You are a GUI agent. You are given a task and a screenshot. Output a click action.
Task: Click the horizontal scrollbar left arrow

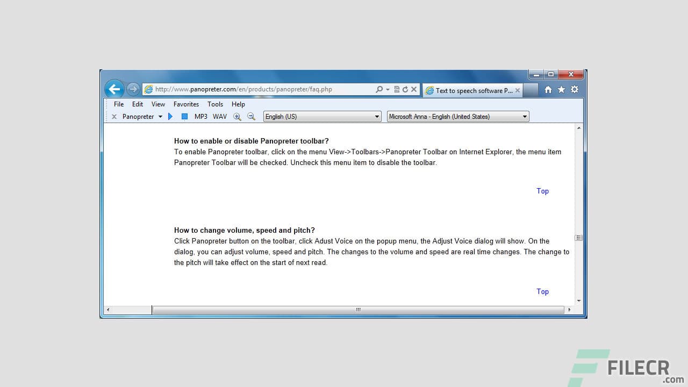point(108,310)
